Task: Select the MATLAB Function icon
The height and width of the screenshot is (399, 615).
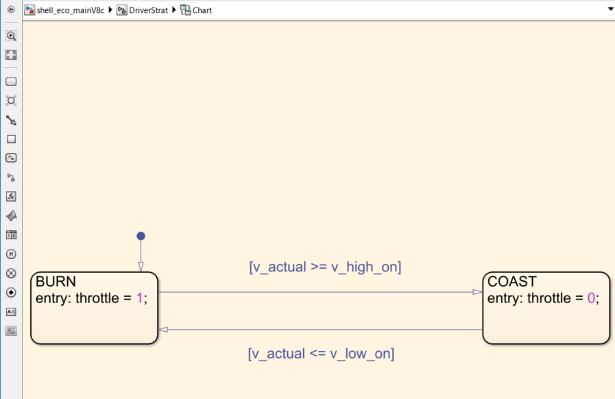Action: click(x=11, y=196)
